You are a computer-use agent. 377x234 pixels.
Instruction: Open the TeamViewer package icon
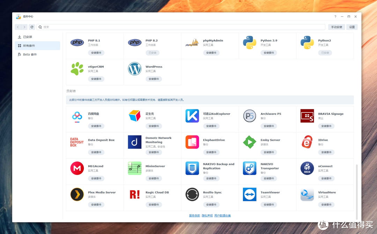pos(250,194)
